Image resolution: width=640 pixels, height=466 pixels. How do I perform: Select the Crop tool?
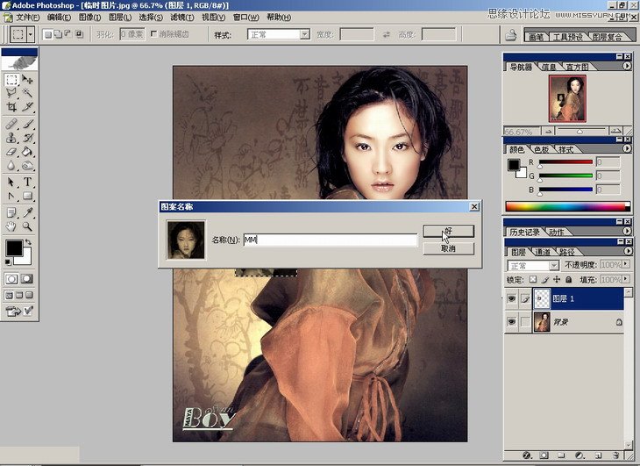coord(11,107)
